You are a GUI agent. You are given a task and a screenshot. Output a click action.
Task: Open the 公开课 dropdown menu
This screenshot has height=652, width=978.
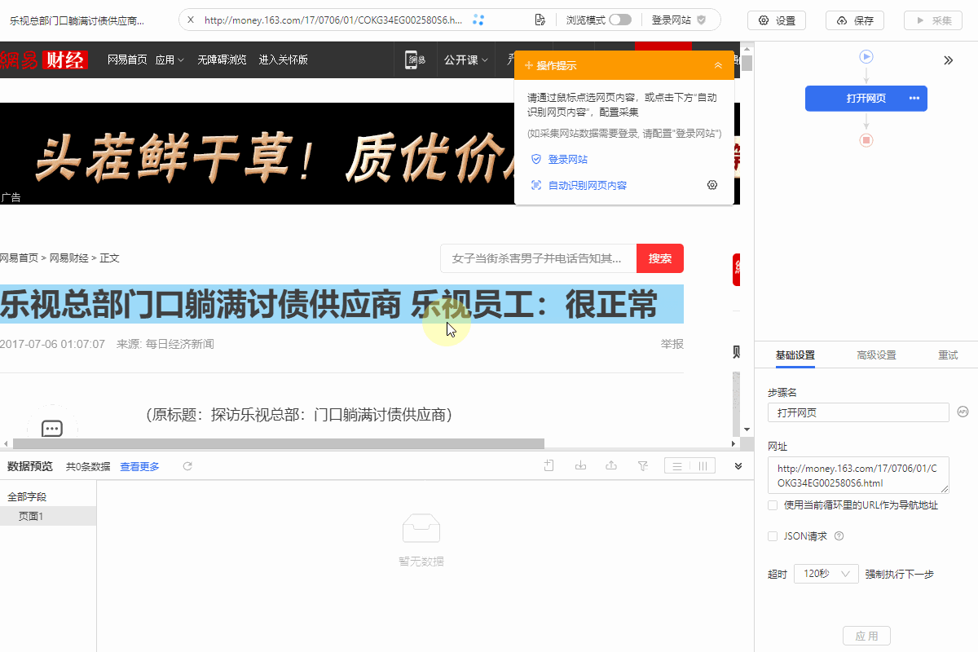(465, 59)
